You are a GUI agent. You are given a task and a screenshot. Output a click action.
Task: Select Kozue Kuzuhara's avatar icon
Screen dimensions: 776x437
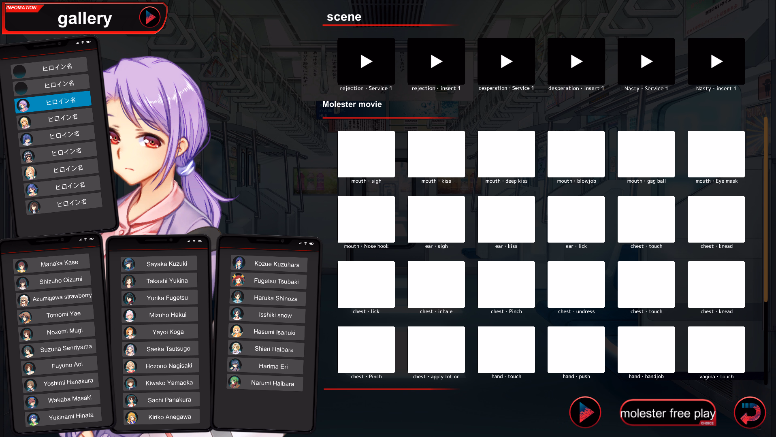click(x=239, y=263)
